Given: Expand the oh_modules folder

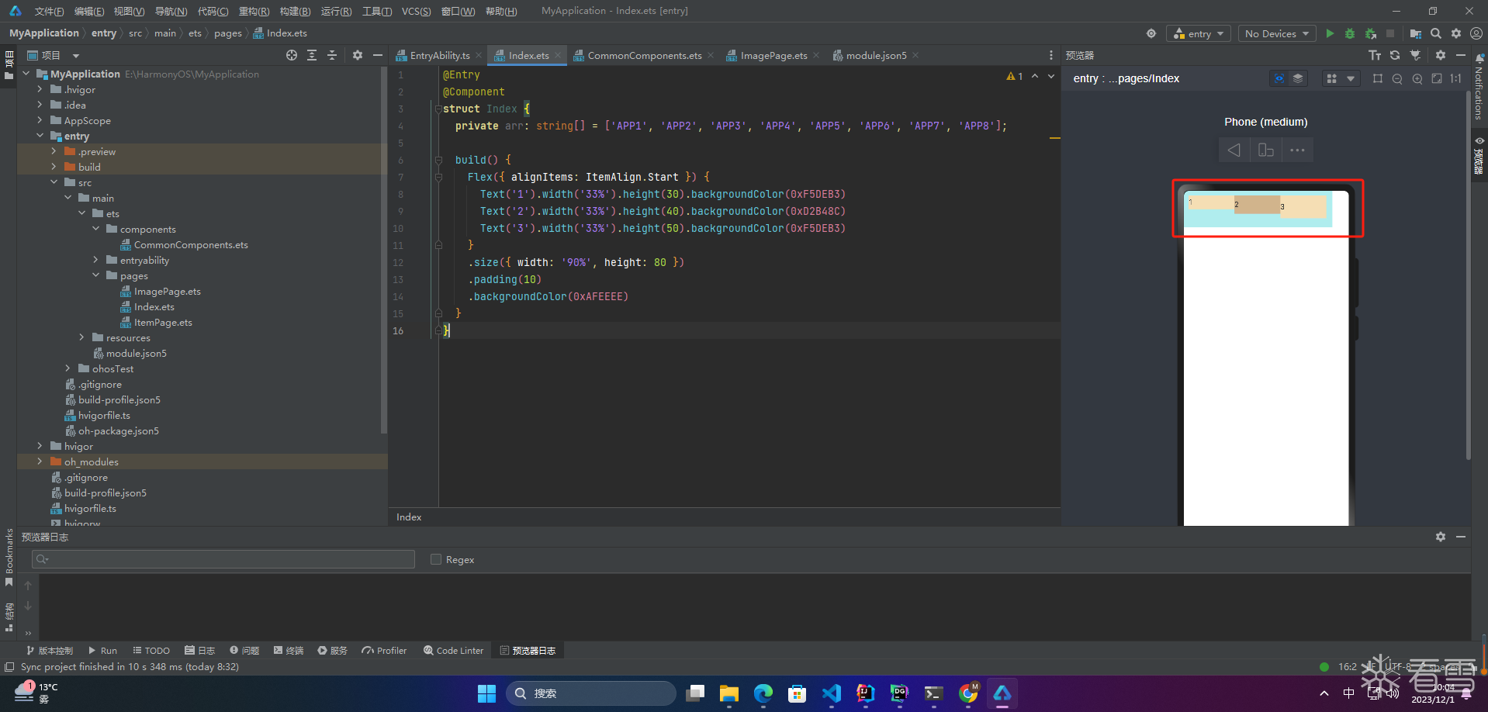Looking at the screenshot, I should (40, 461).
